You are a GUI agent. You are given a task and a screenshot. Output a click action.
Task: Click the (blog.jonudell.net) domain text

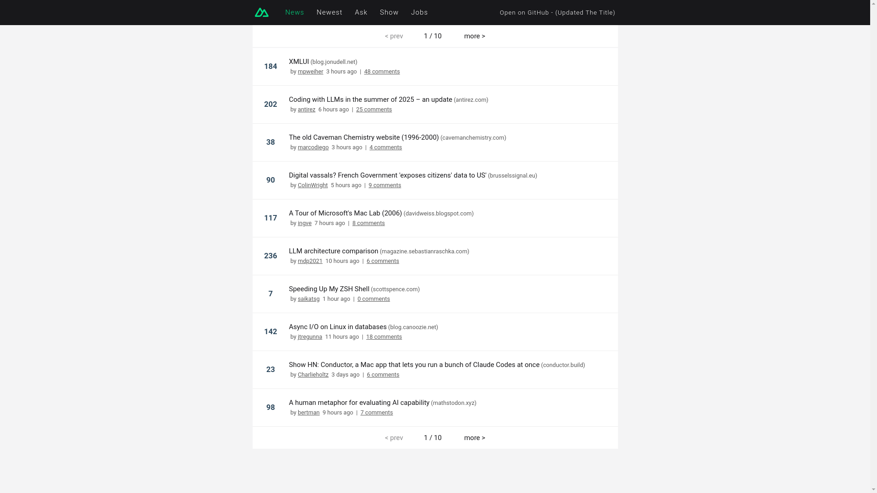click(x=334, y=62)
